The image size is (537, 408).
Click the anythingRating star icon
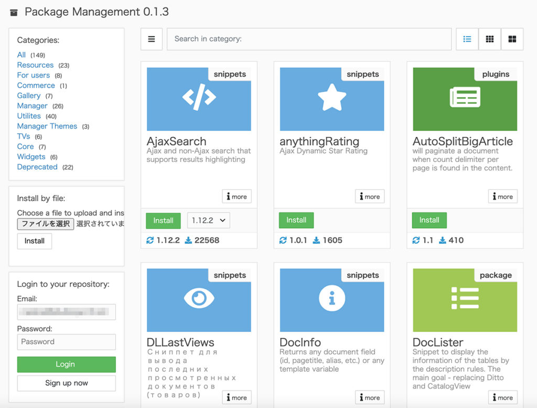point(332,98)
